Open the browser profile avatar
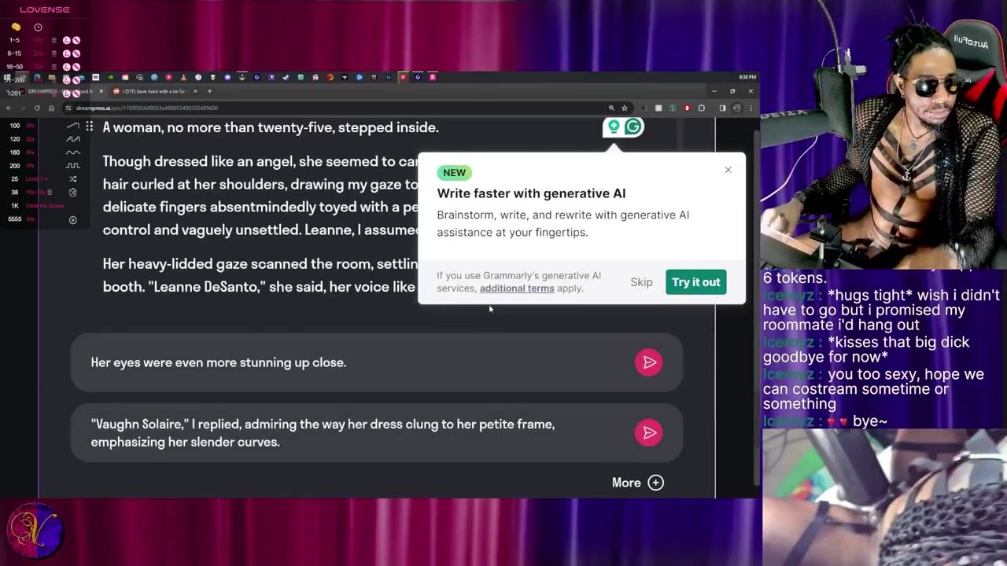The width and height of the screenshot is (1007, 566). [x=736, y=108]
